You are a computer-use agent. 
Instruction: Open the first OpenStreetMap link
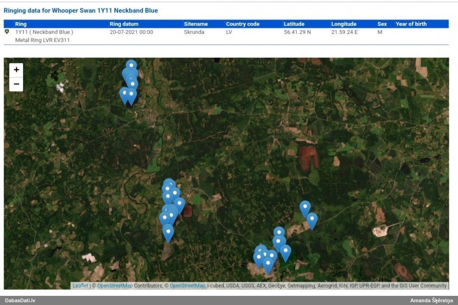pos(114,286)
